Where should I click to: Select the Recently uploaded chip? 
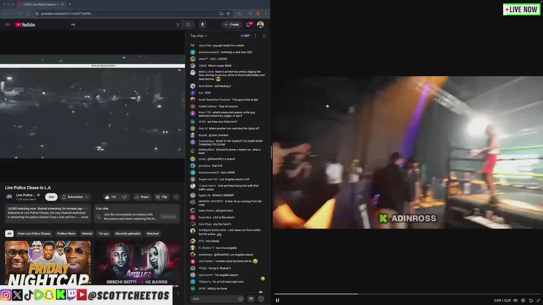pos(128,233)
